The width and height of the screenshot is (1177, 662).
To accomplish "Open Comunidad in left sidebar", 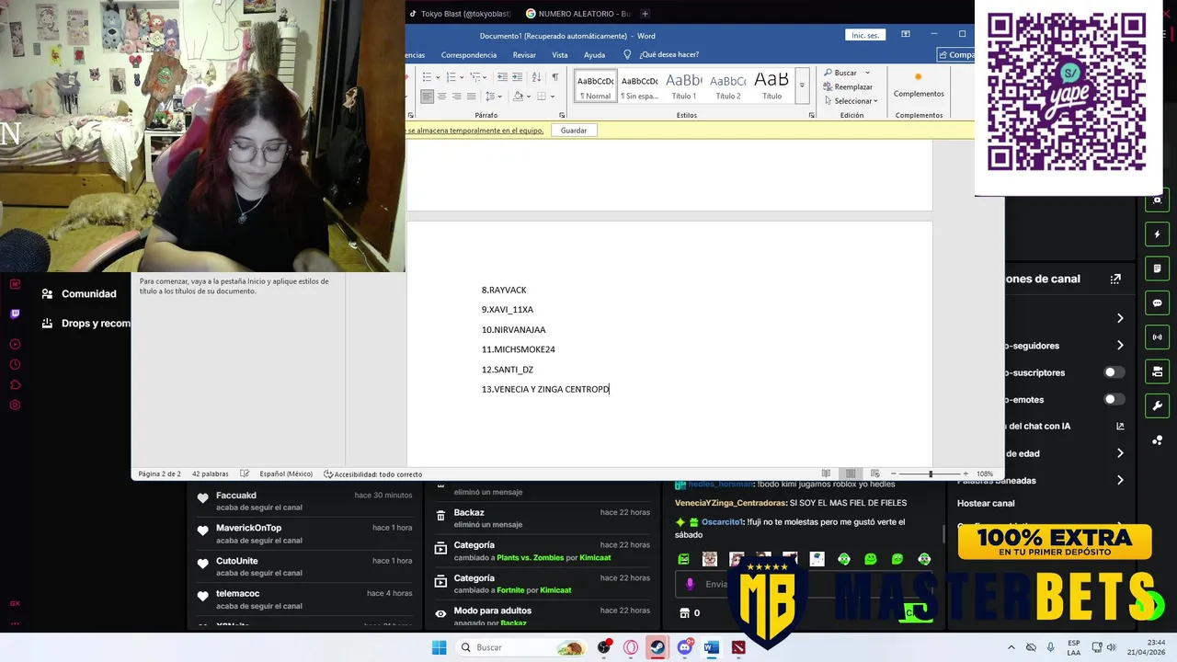I will [x=79, y=294].
